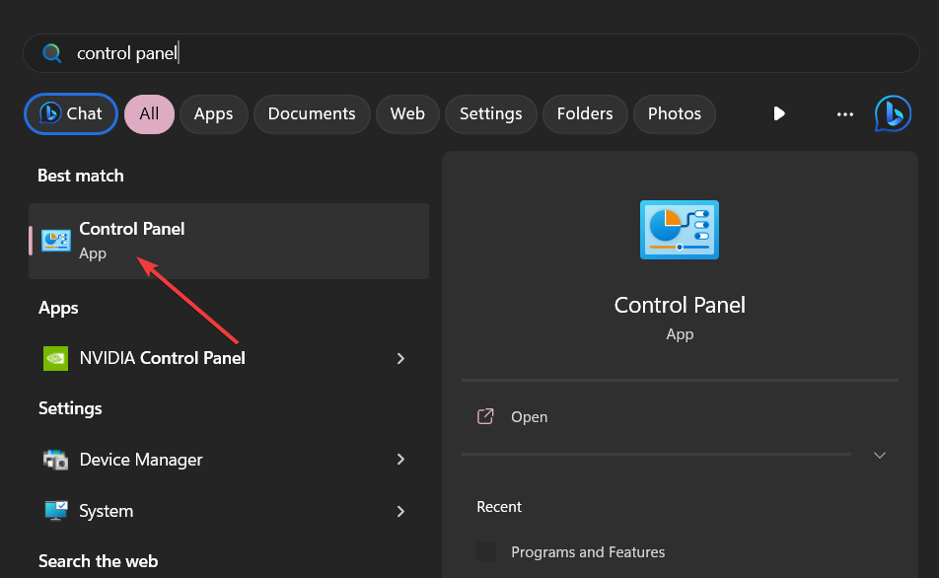Expand more actions chevron in preview pane

click(x=880, y=455)
